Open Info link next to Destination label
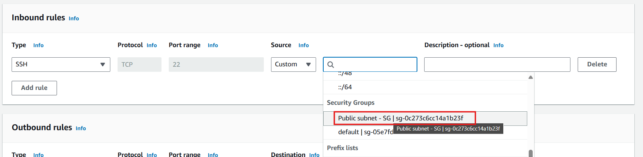This screenshot has height=157, width=643. 314,155
